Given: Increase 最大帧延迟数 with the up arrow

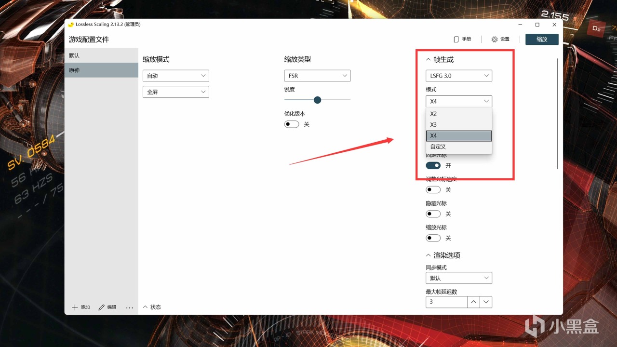Looking at the screenshot, I should click(474, 302).
